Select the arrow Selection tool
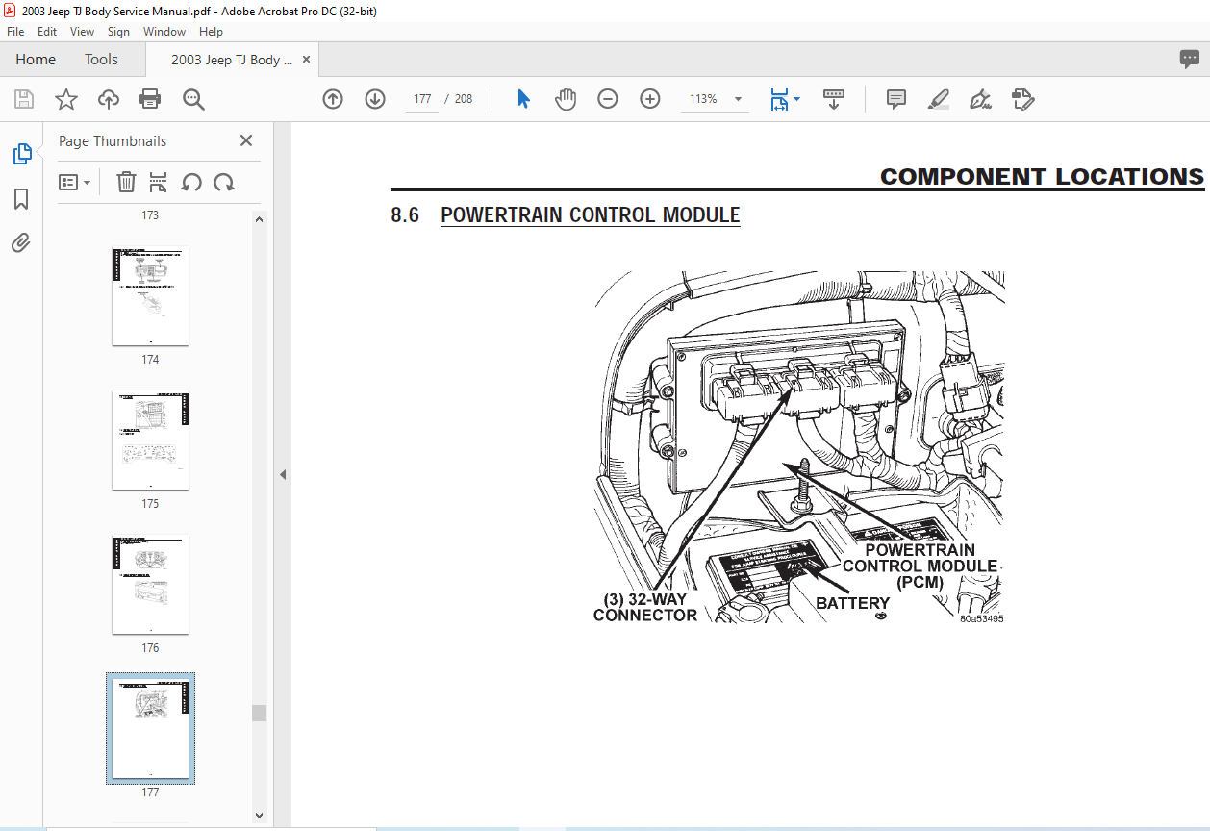Screen dimensions: 1210x831 tap(523, 99)
